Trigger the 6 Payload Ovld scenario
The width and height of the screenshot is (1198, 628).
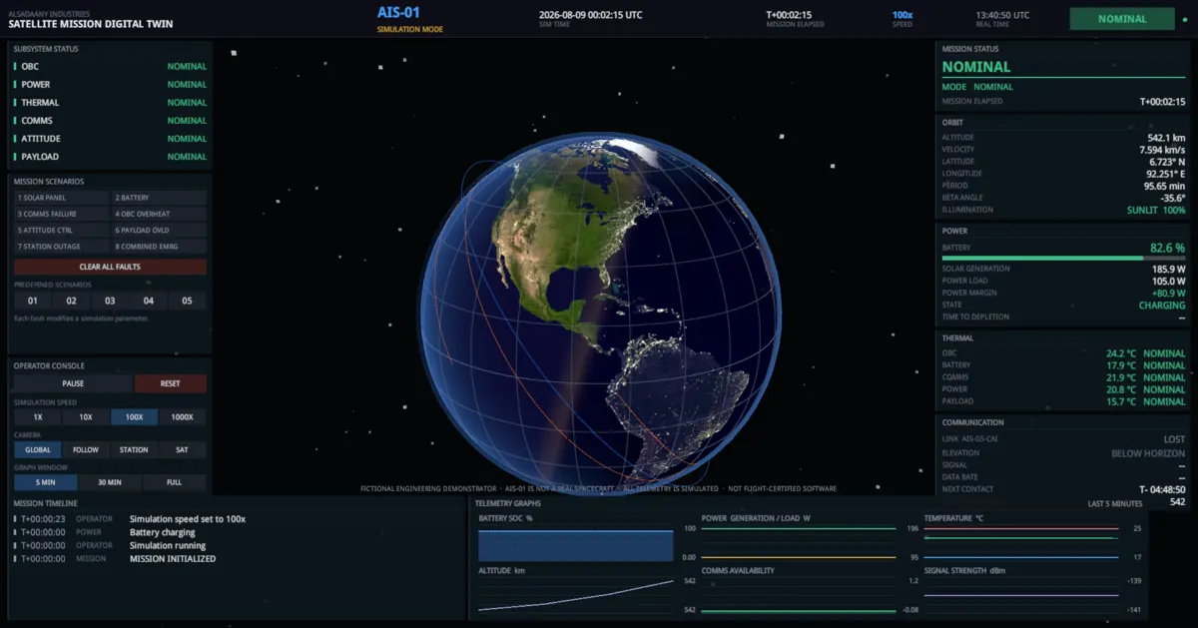point(159,230)
